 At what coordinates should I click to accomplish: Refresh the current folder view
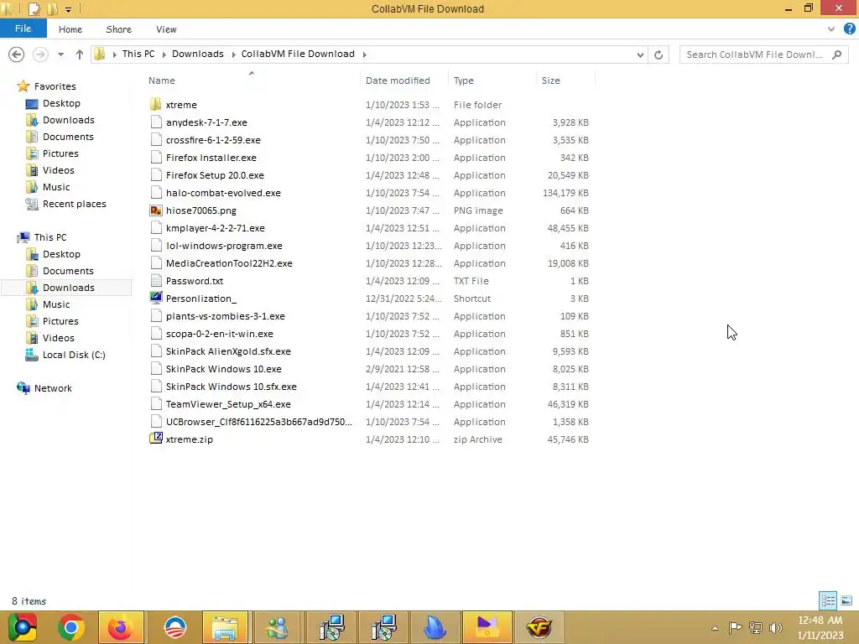pos(659,55)
